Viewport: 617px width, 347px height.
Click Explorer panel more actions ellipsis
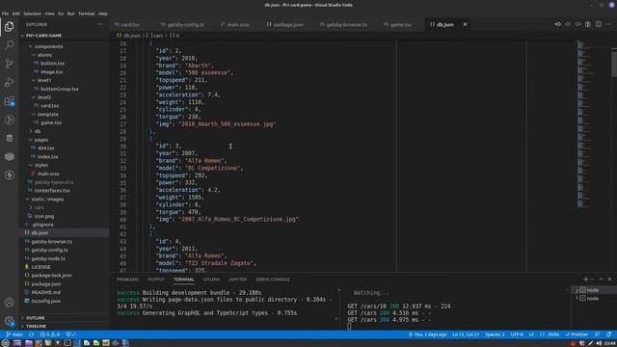coord(100,24)
